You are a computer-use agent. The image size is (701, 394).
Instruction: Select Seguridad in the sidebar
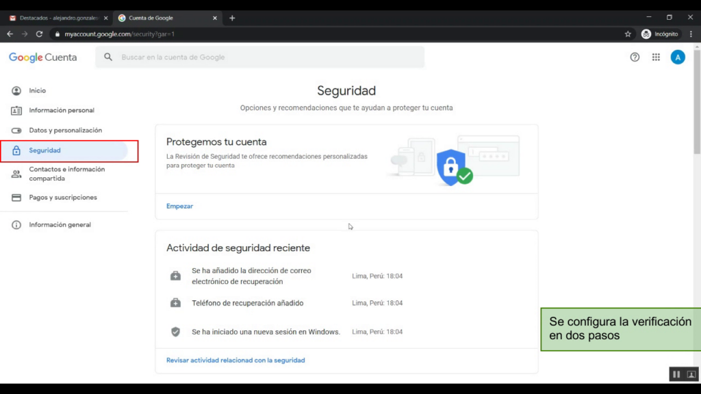click(64, 150)
